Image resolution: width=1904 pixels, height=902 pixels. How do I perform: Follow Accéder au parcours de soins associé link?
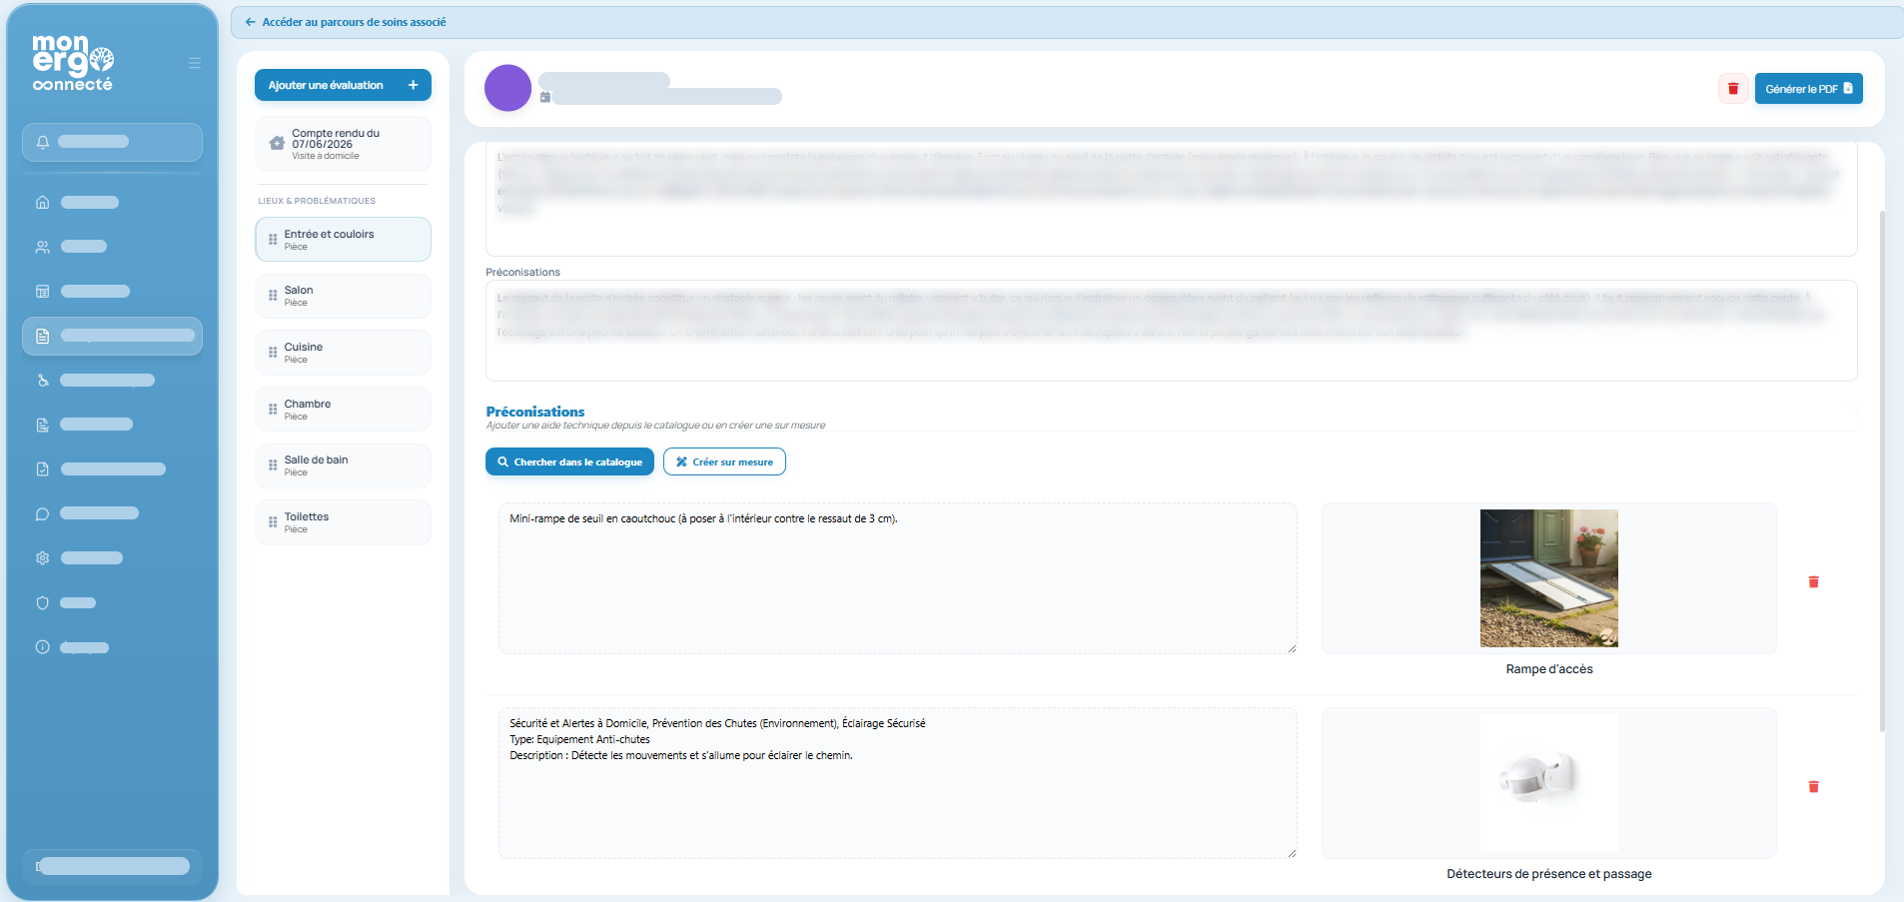(346, 22)
